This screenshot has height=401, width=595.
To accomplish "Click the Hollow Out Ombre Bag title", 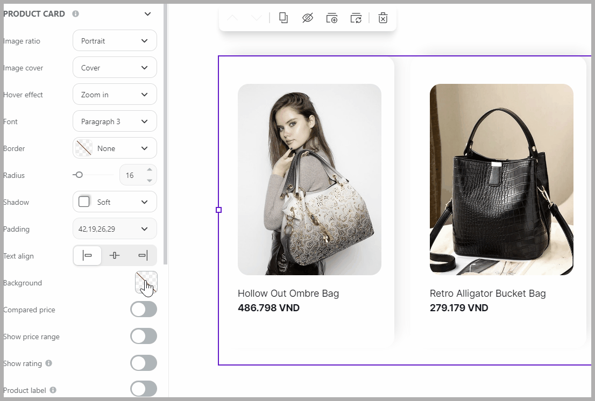I will click(288, 293).
